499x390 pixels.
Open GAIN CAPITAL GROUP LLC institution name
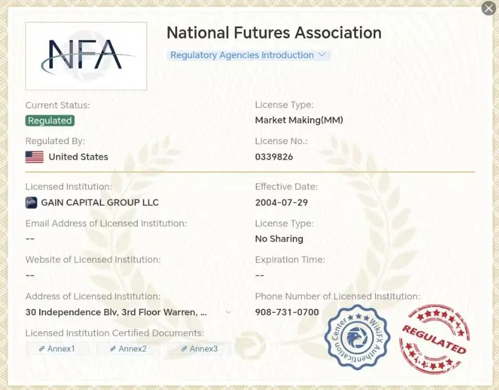100,202
